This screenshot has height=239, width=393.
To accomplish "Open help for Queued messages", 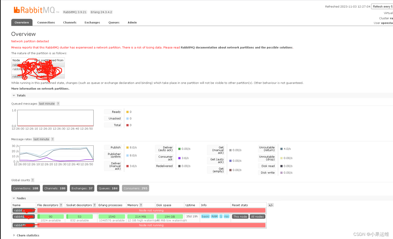I will click(58, 104).
